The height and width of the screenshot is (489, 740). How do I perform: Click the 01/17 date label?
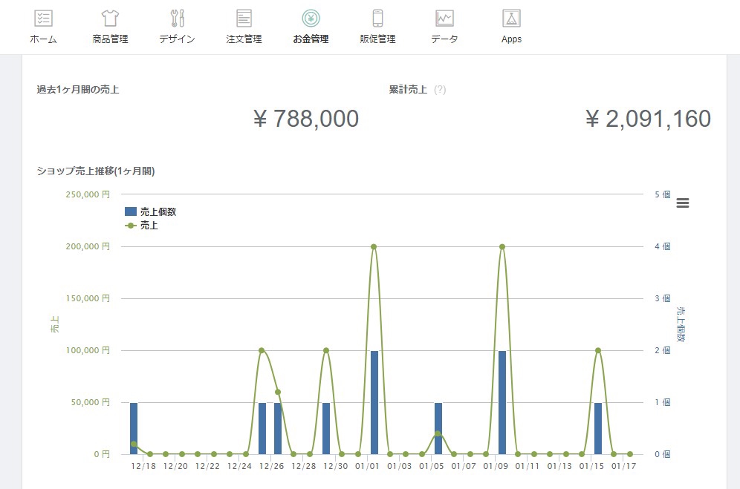pos(624,466)
